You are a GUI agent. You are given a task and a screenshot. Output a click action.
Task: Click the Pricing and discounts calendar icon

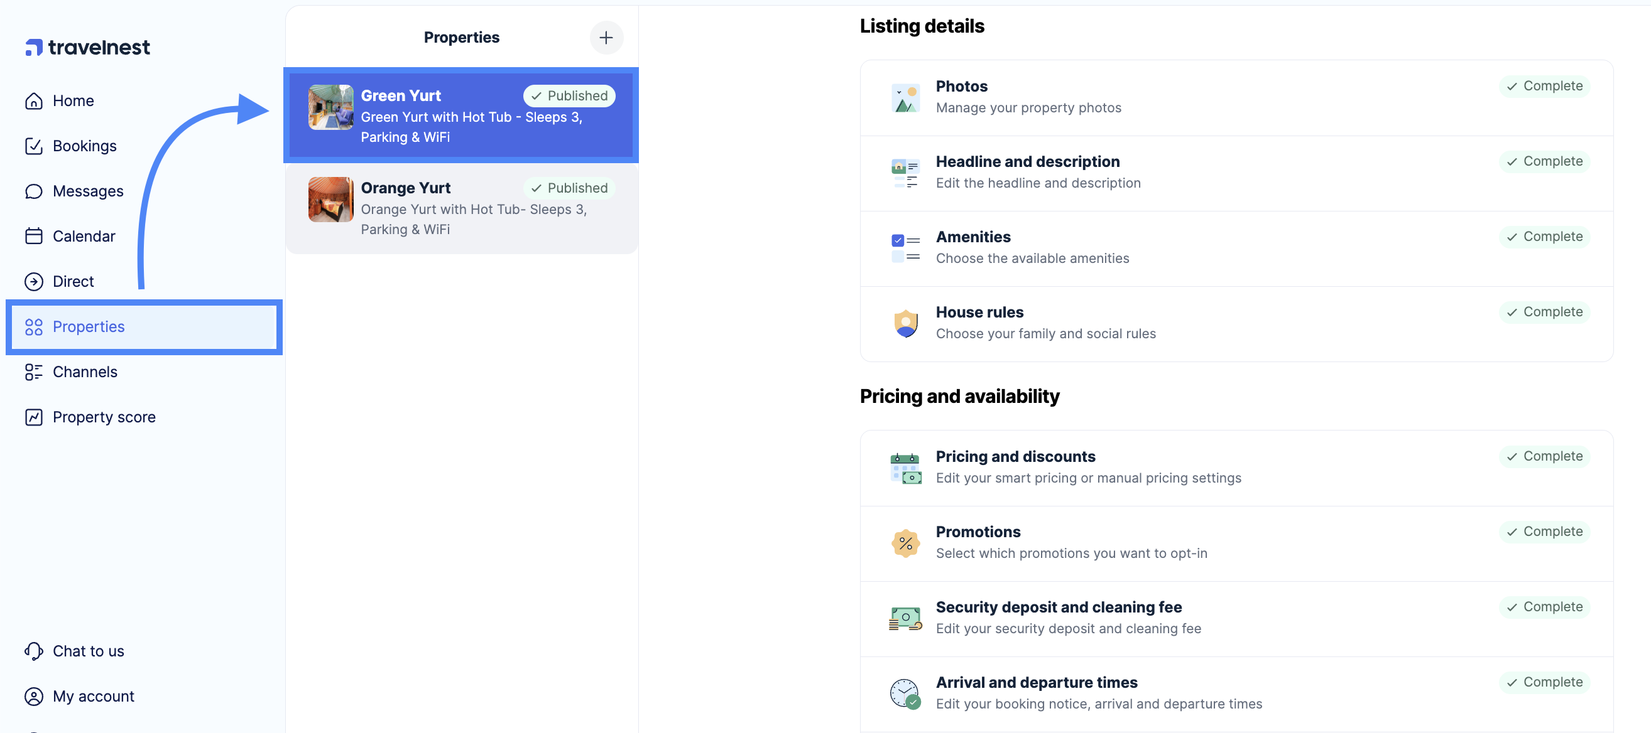[x=905, y=468]
